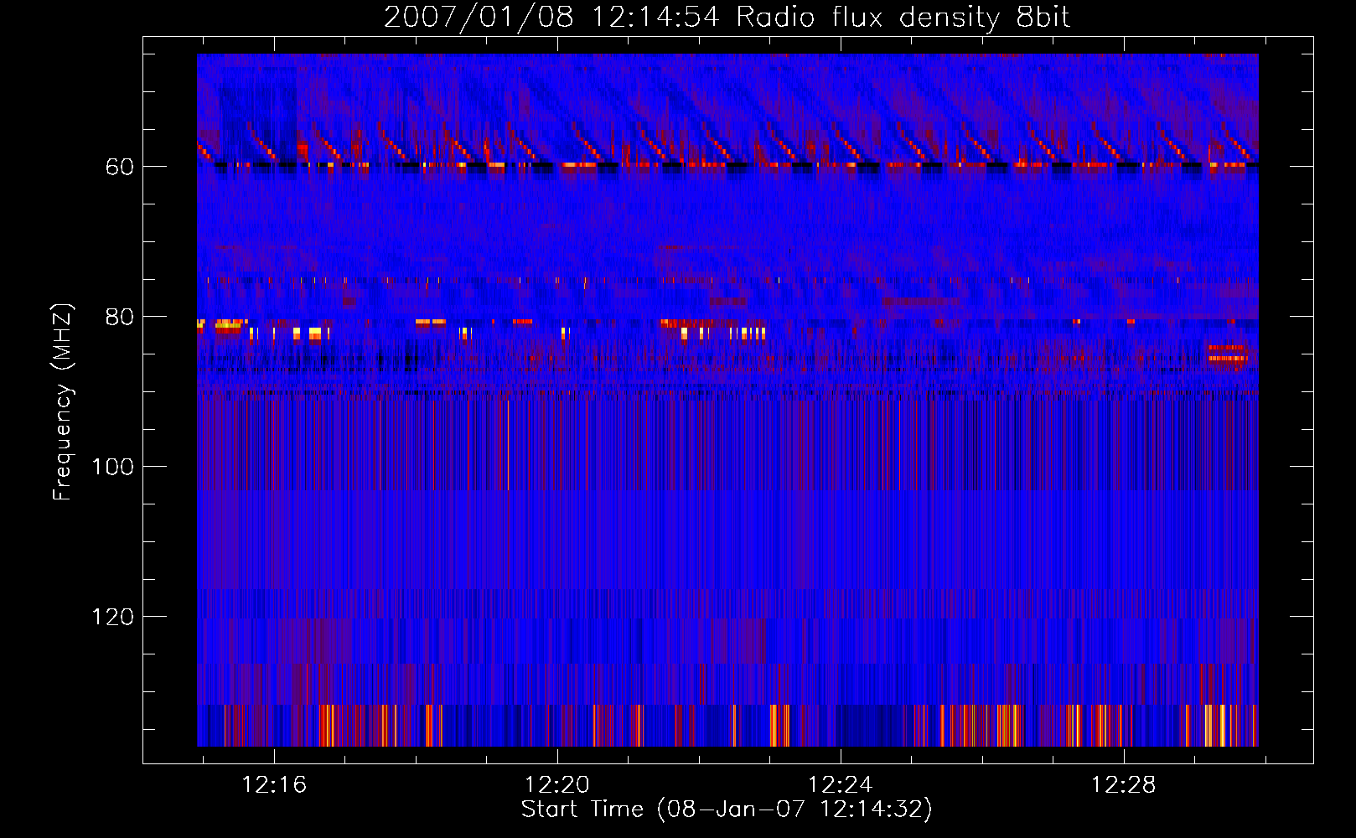Click the 100 frequency tick label
Image resolution: width=1356 pixels, height=838 pixels.
(113, 467)
